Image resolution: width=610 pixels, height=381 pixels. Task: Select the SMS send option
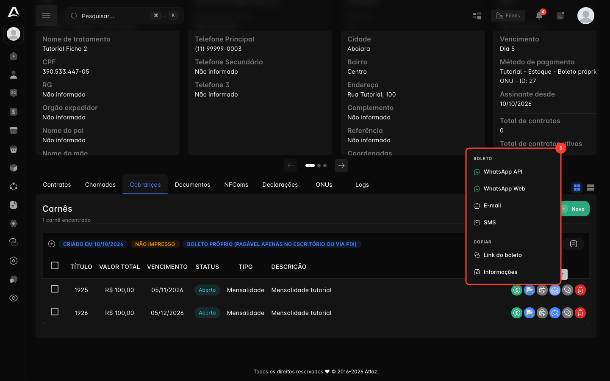(x=513, y=223)
